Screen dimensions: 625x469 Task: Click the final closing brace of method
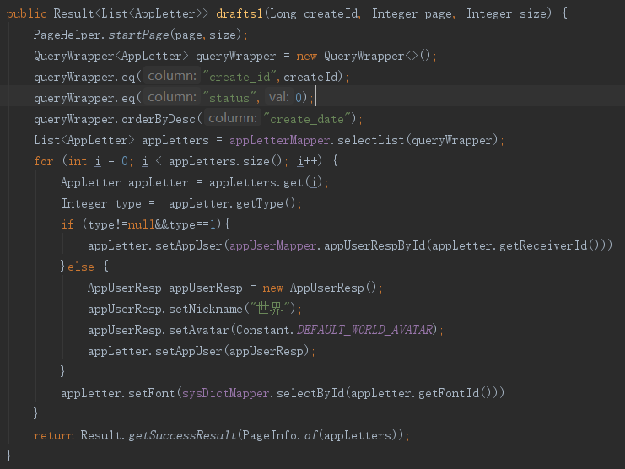pos(8,456)
